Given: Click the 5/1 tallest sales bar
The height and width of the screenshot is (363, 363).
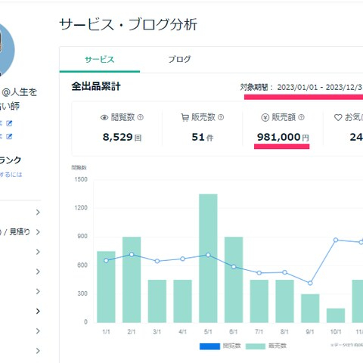Looking at the screenshot, I should (x=208, y=259).
